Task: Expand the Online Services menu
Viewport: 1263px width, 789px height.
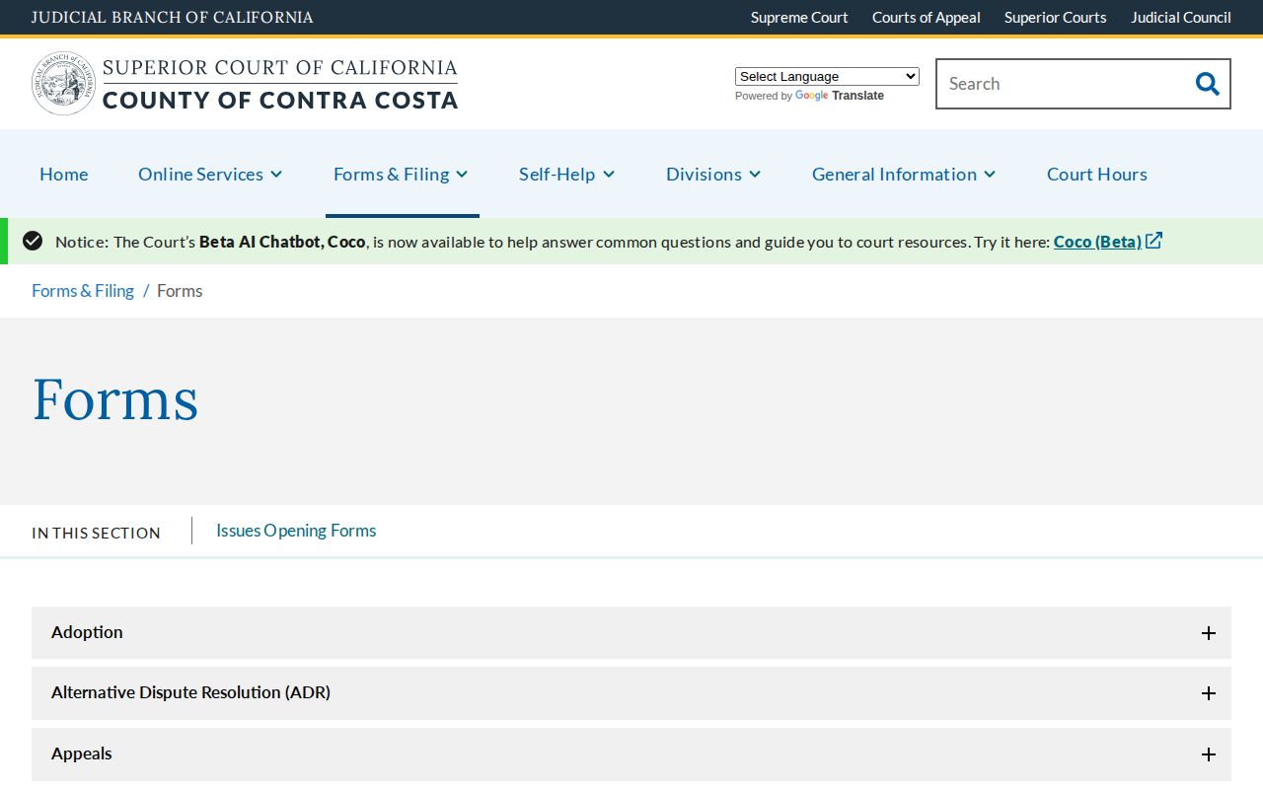Action: tap(210, 174)
